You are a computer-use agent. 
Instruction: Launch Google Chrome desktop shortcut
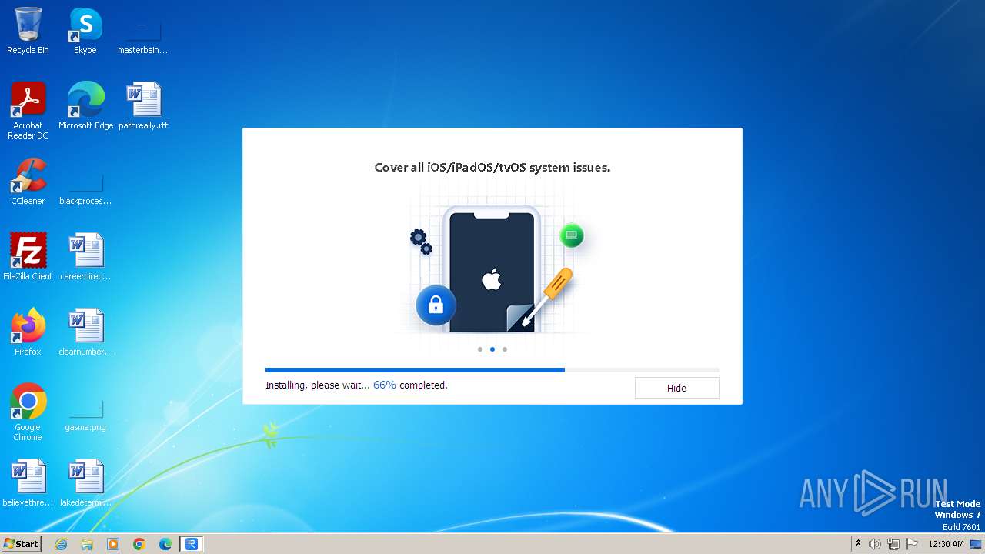pos(28,412)
